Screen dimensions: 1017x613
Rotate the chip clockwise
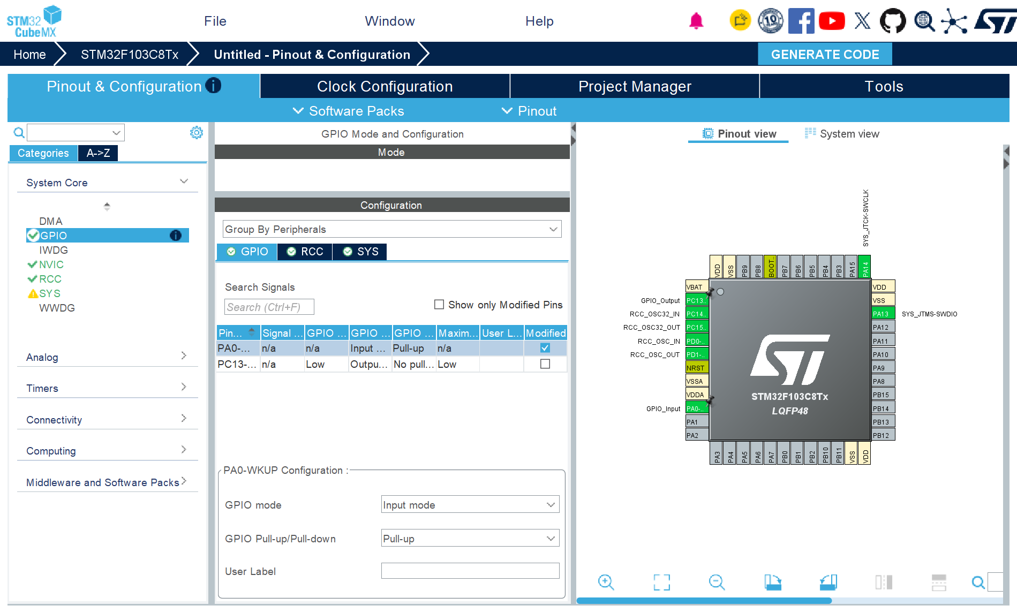(x=773, y=582)
